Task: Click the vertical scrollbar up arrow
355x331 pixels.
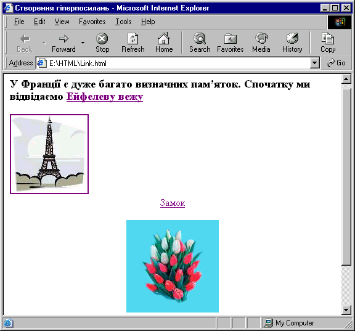Action: 346,79
